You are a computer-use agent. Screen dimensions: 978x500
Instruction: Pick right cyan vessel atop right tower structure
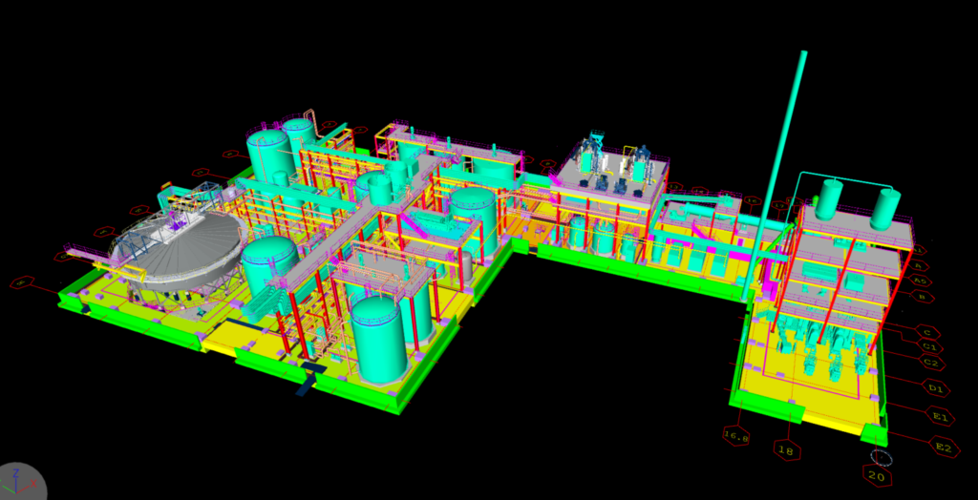tap(885, 207)
